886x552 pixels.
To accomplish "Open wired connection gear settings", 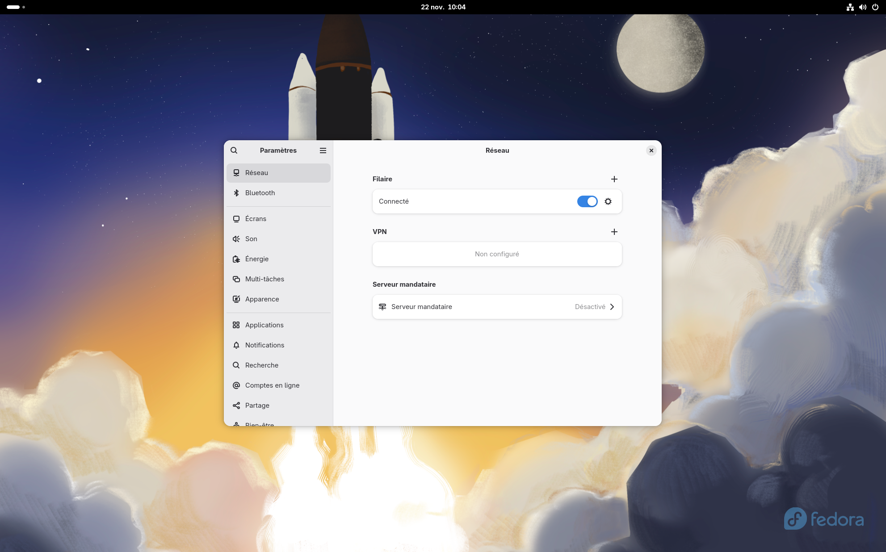I will coord(608,201).
